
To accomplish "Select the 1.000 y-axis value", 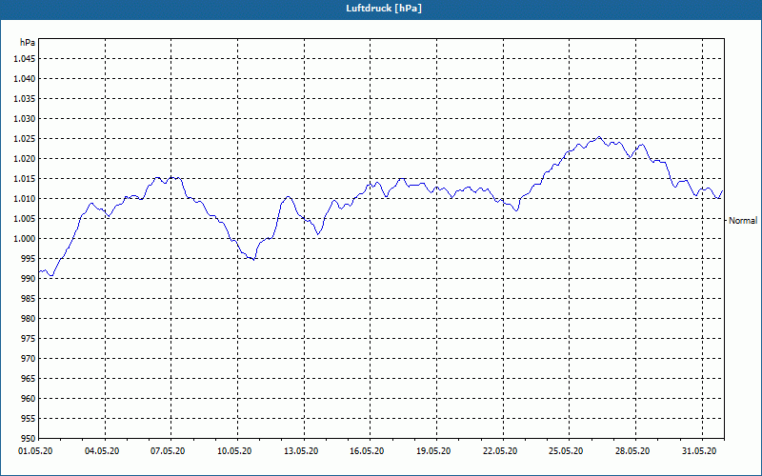I will pos(23,239).
